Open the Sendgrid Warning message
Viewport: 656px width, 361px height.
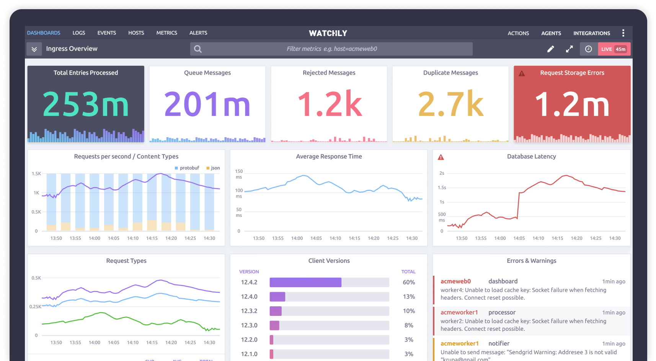click(529, 355)
